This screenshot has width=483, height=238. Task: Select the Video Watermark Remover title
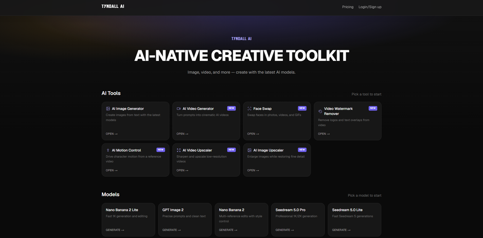[x=338, y=111]
